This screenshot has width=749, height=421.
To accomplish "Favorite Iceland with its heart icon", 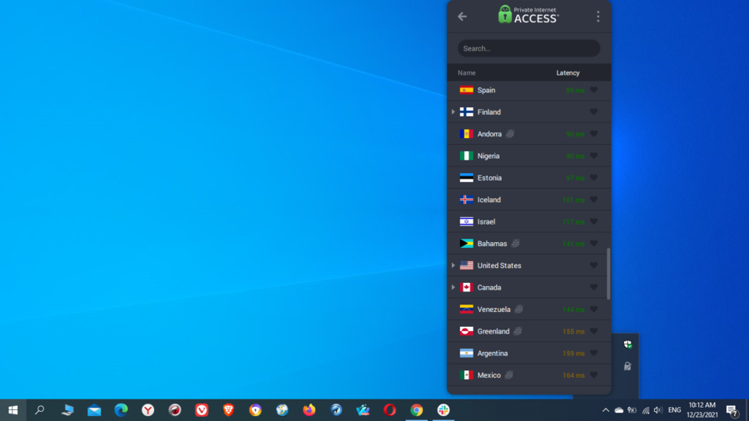I will pyautogui.click(x=593, y=200).
